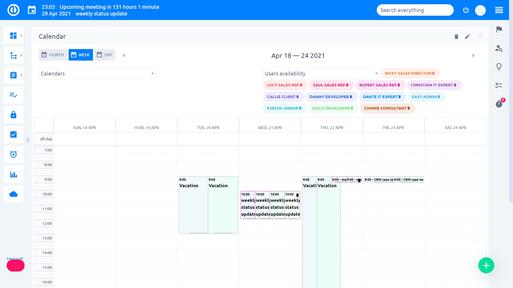Open the clipboard tasks icon in left sidebar
Viewport: 513px width, 288px height.
pyautogui.click(x=13, y=75)
